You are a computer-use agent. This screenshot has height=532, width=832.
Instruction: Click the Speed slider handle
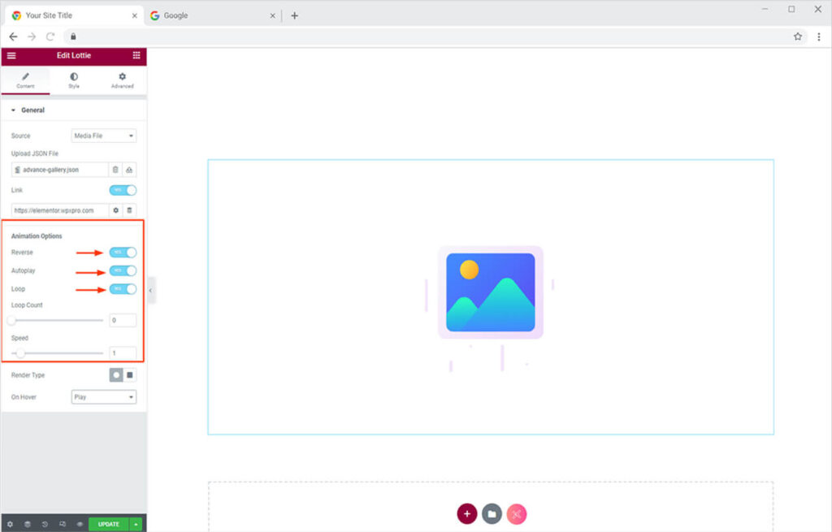[x=20, y=353]
